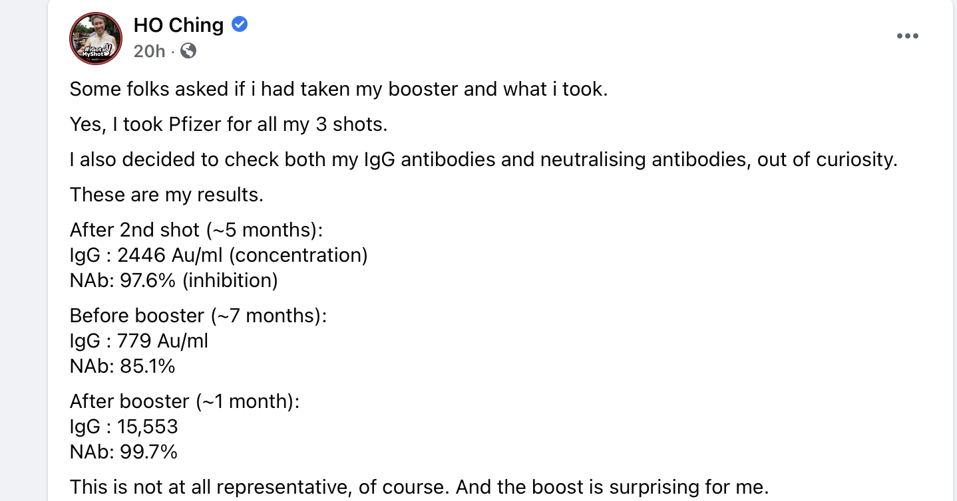Click the "Some folks asked" opening sentence
The image size is (957, 501).
339,89
